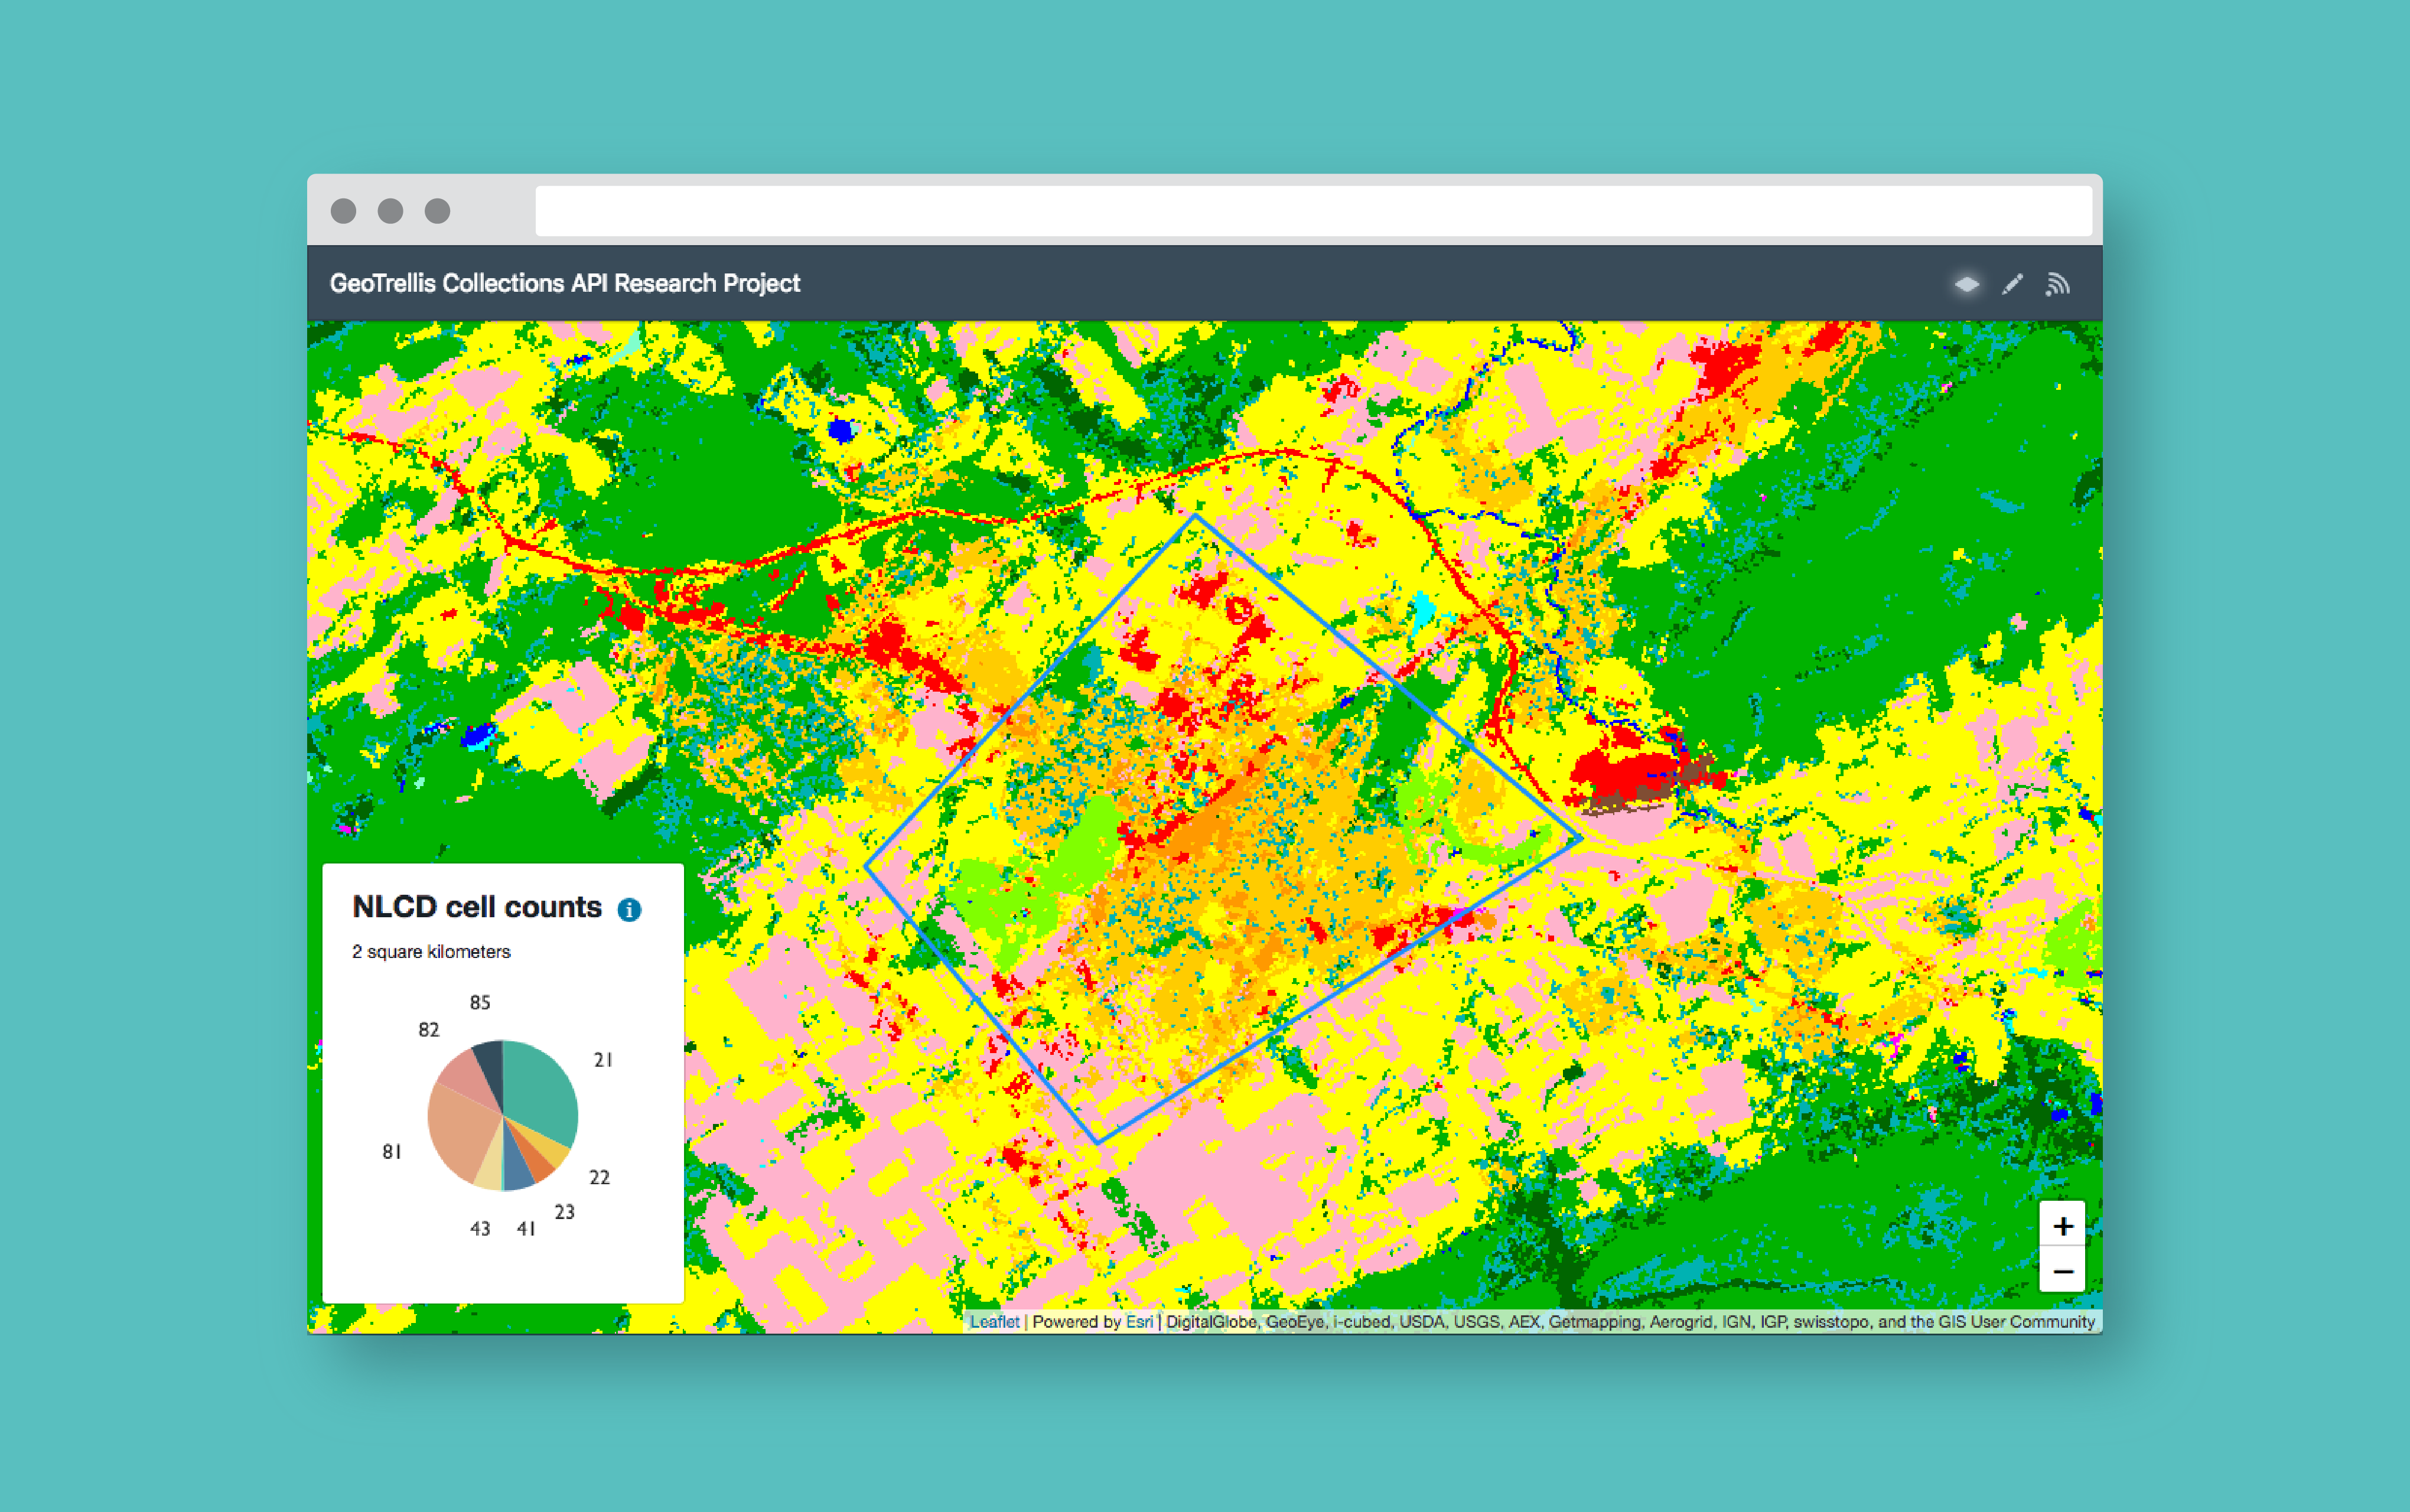
Task: Click the middle gray window dot
Action: (390, 211)
